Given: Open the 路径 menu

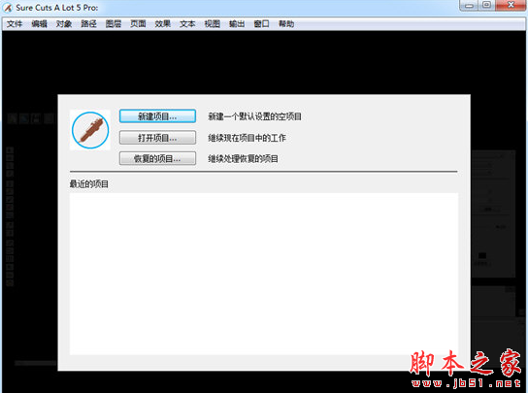Looking at the screenshot, I should [x=88, y=24].
